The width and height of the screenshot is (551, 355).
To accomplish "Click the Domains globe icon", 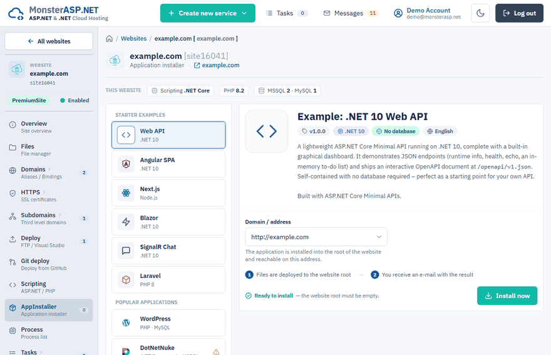I will [x=13, y=170].
